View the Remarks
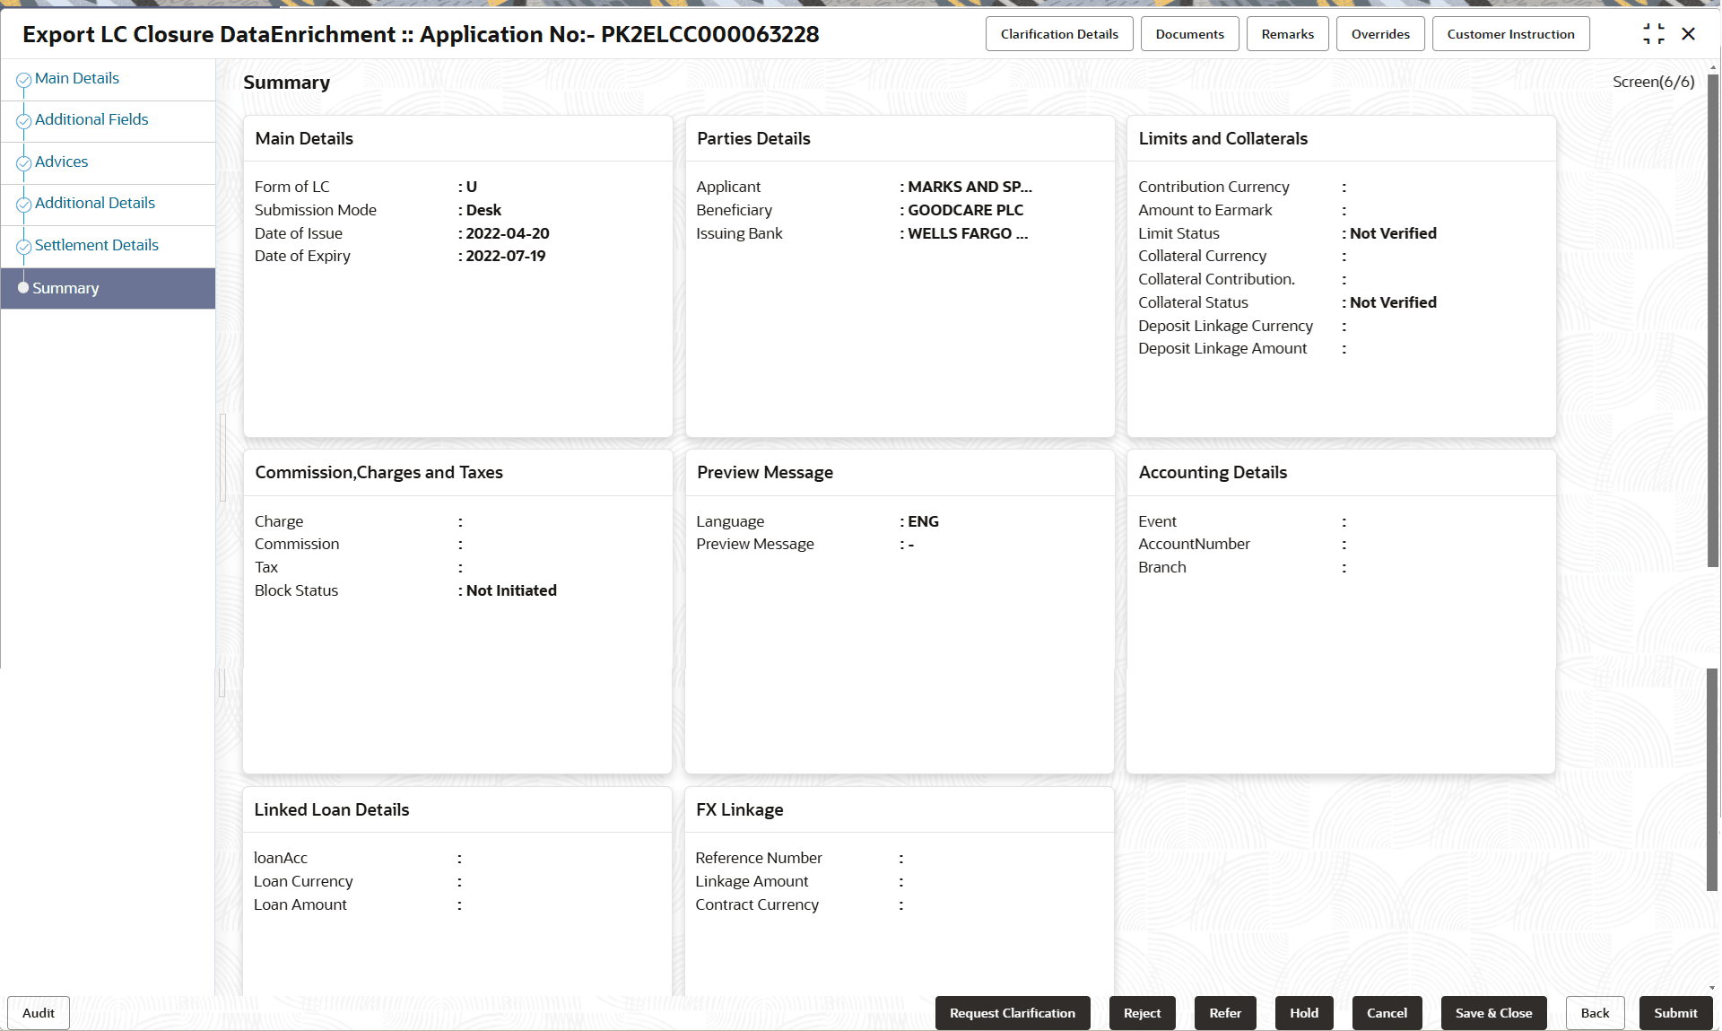 pyautogui.click(x=1287, y=33)
